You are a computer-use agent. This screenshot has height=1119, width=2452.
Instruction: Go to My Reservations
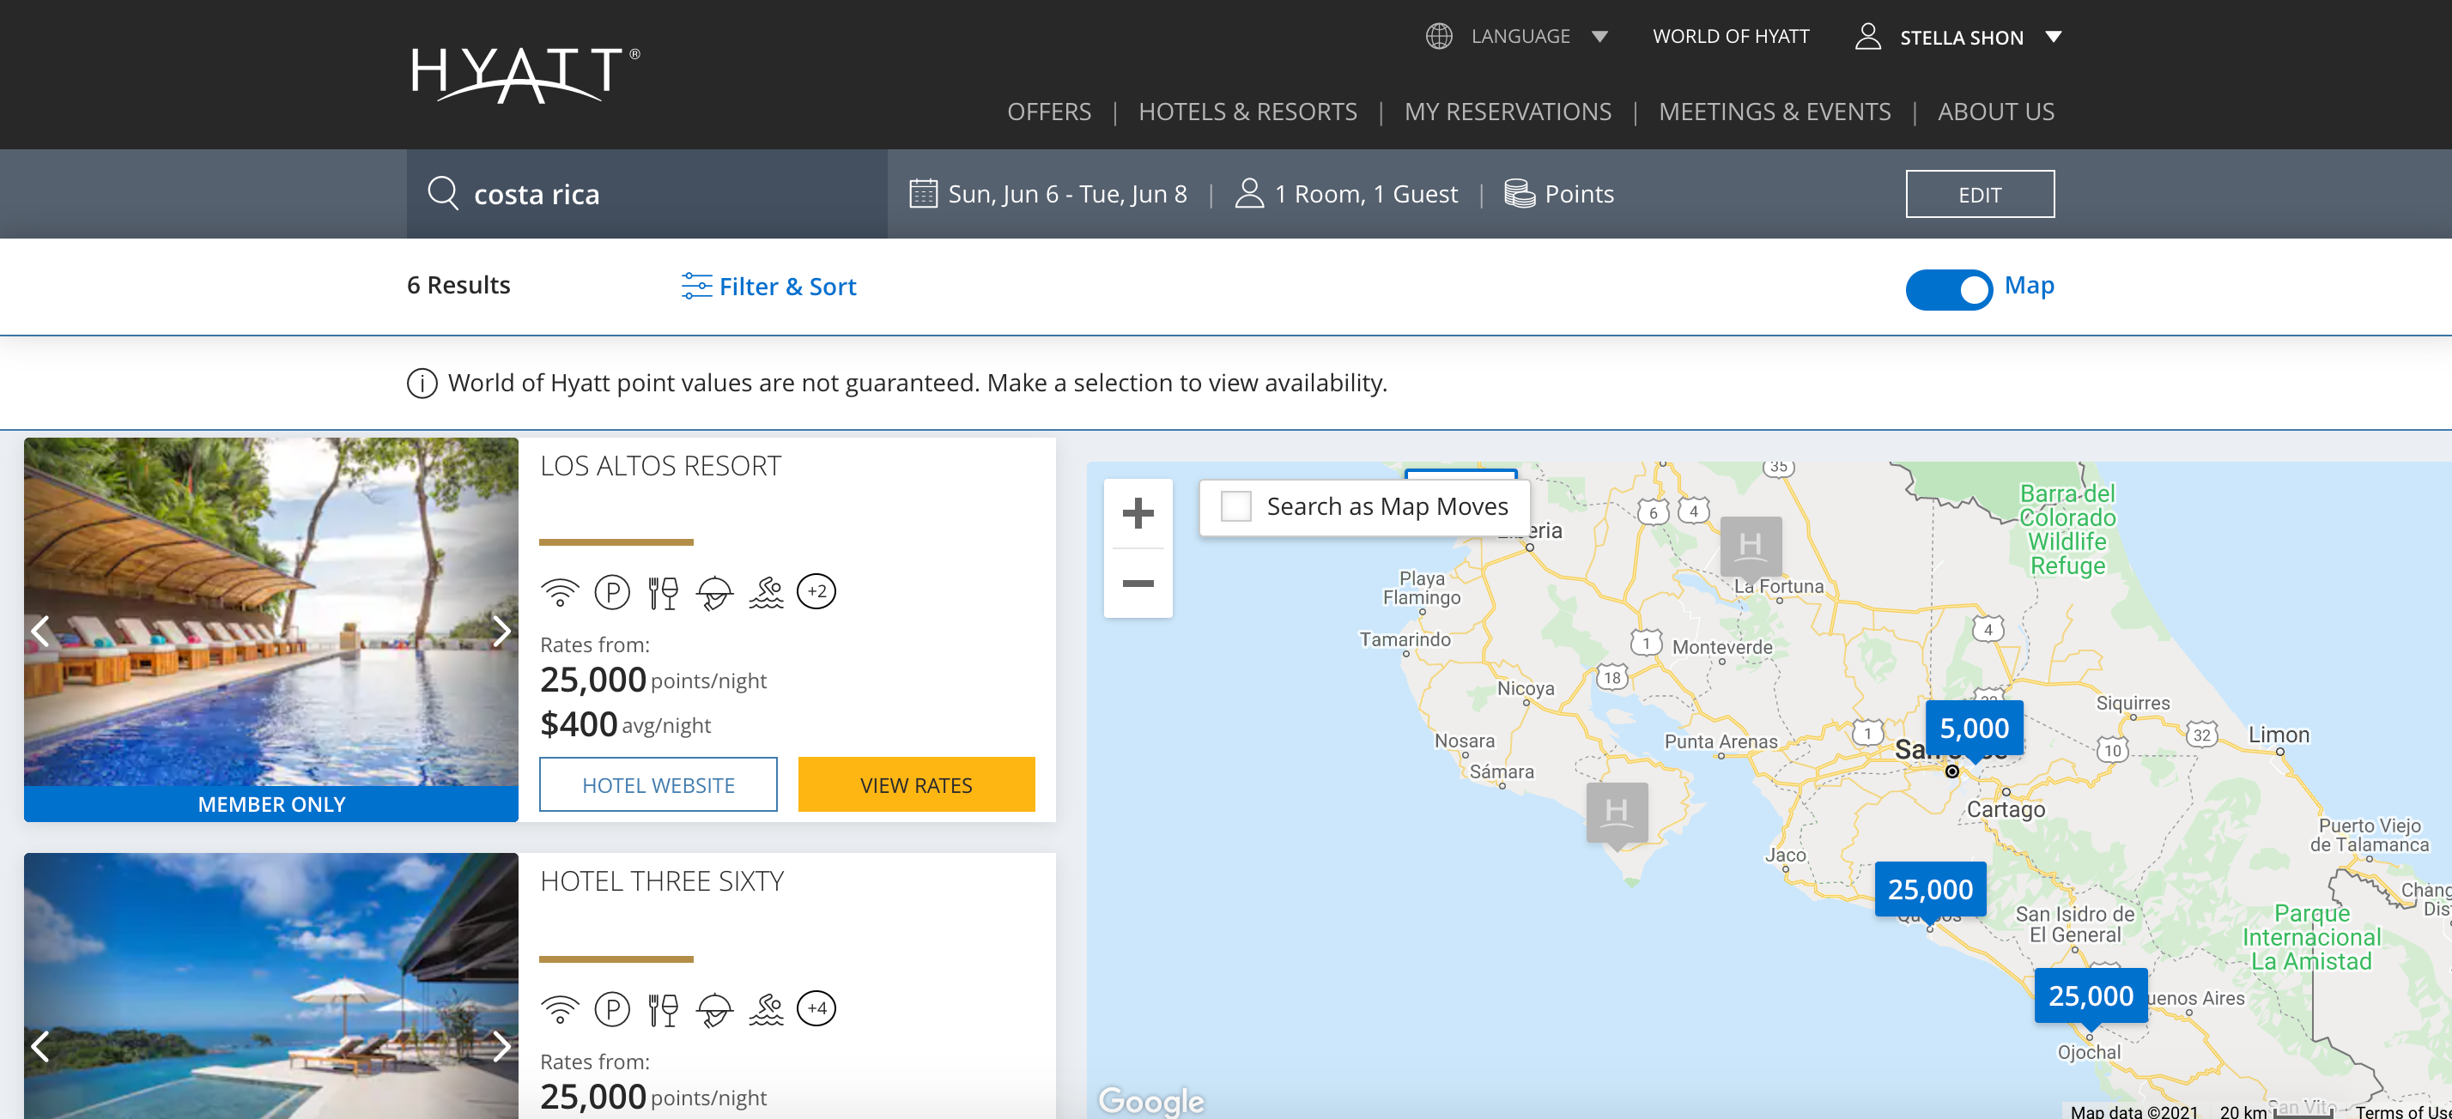[1508, 112]
